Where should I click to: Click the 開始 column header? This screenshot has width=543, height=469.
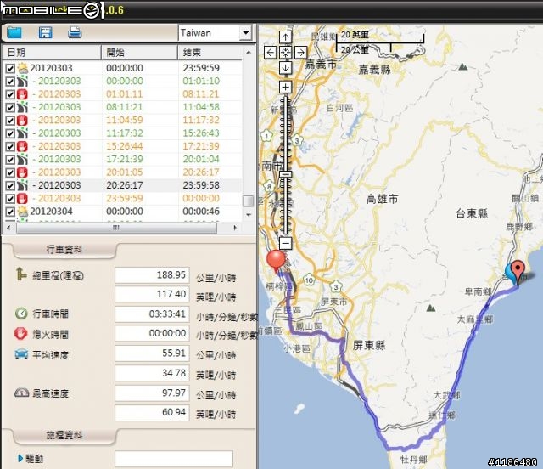[139, 53]
